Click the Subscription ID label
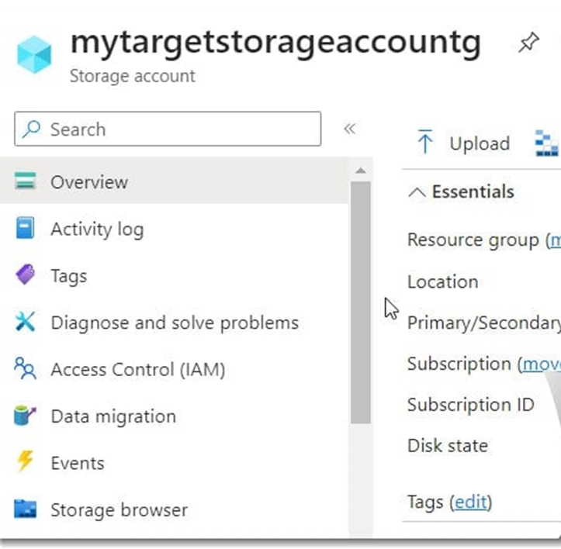 (x=471, y=405)
